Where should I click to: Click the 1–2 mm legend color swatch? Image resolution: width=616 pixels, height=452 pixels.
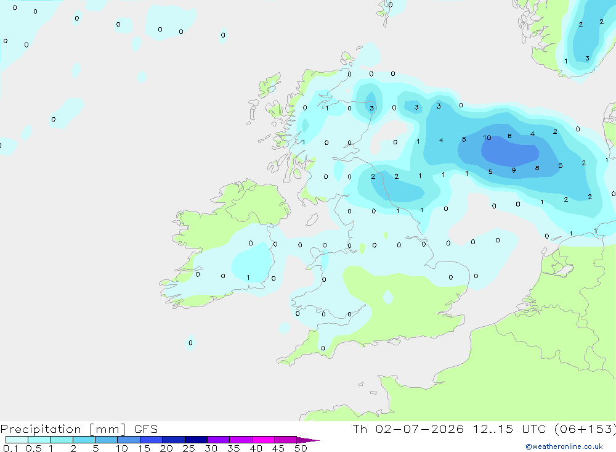click(x=62, y=440)
